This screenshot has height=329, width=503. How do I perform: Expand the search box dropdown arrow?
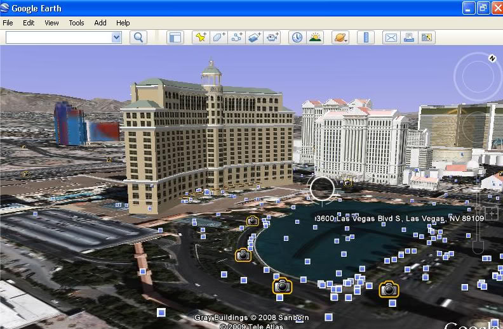pyautogui.click(x=116, y=37)
